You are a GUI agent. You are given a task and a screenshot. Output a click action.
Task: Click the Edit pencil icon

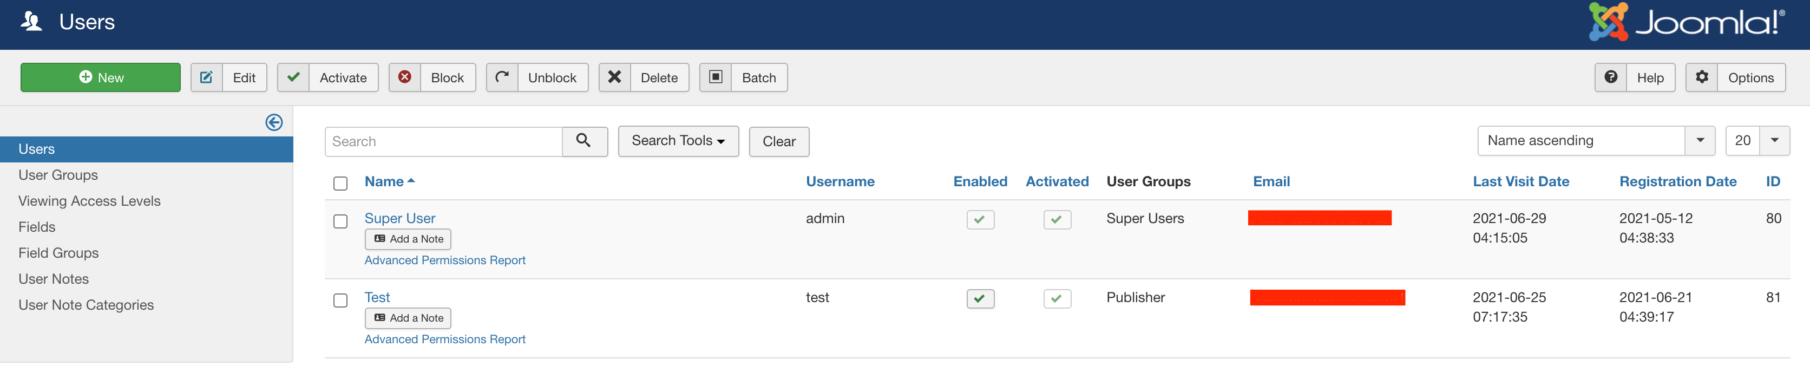click(207, 77)
